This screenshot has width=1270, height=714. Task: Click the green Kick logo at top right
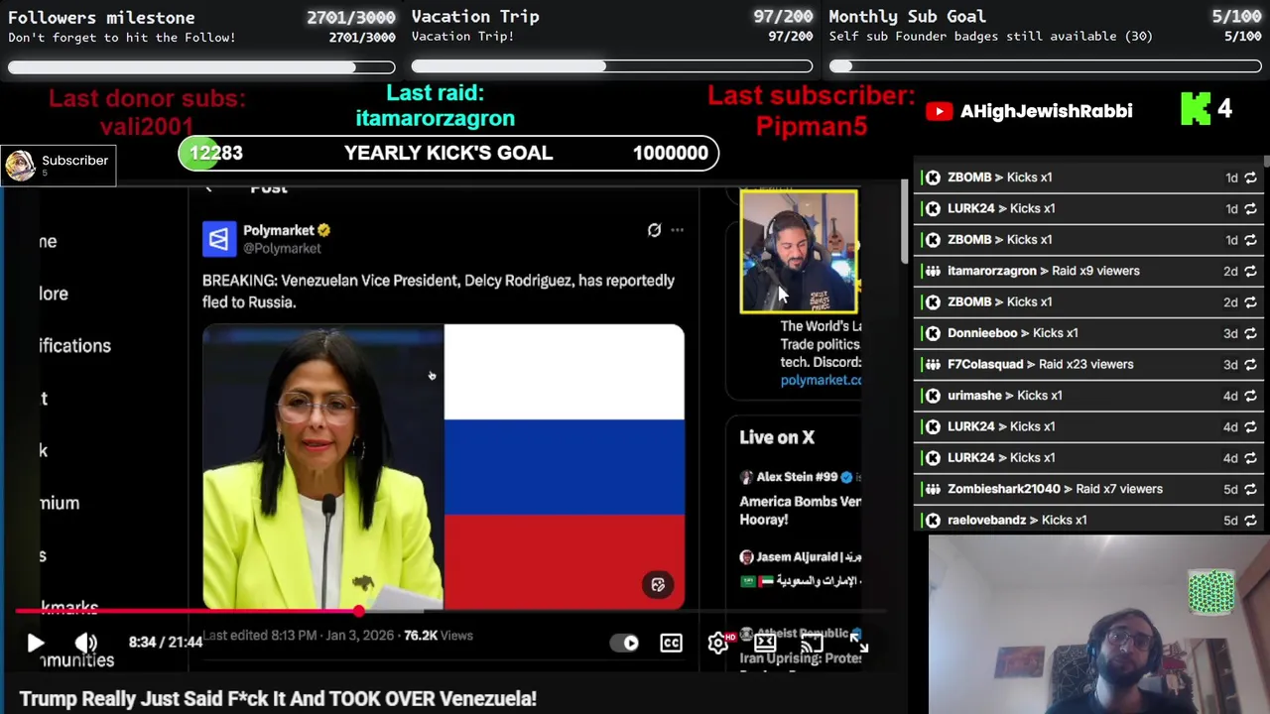pos(1196,109)
